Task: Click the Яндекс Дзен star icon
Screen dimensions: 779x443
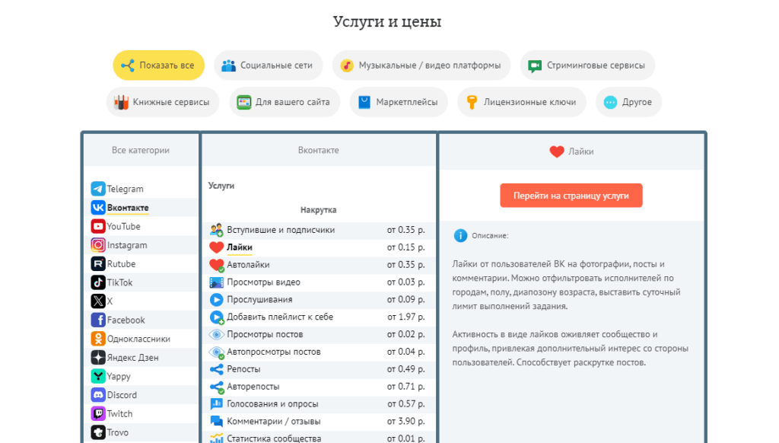Action: tap(98, 358)
